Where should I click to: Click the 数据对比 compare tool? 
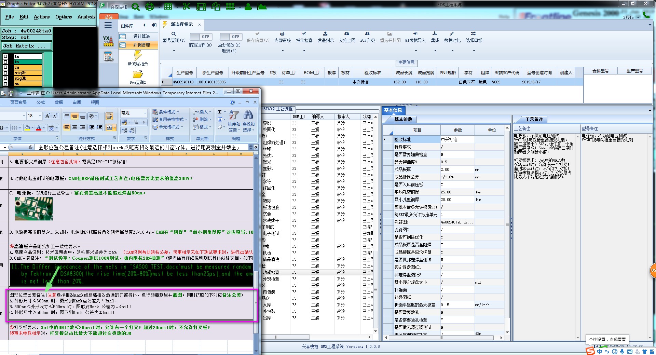[452, 38]
